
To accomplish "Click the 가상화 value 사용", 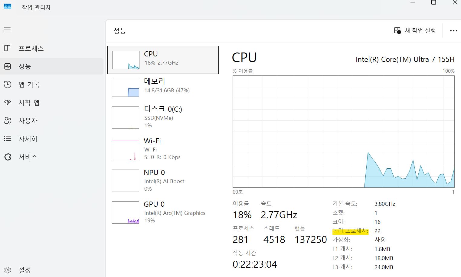I will pos(380,240).
